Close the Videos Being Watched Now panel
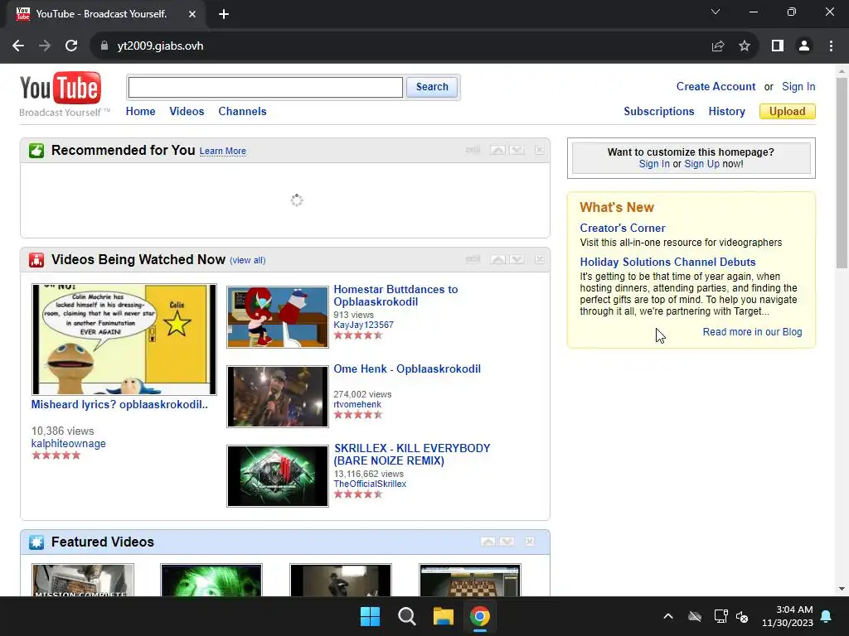This screenshot has height=636, width=849. coord(539,259)
